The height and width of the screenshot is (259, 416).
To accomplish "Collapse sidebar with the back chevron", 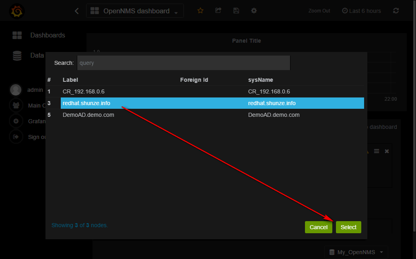I will (x=77, y=11).
